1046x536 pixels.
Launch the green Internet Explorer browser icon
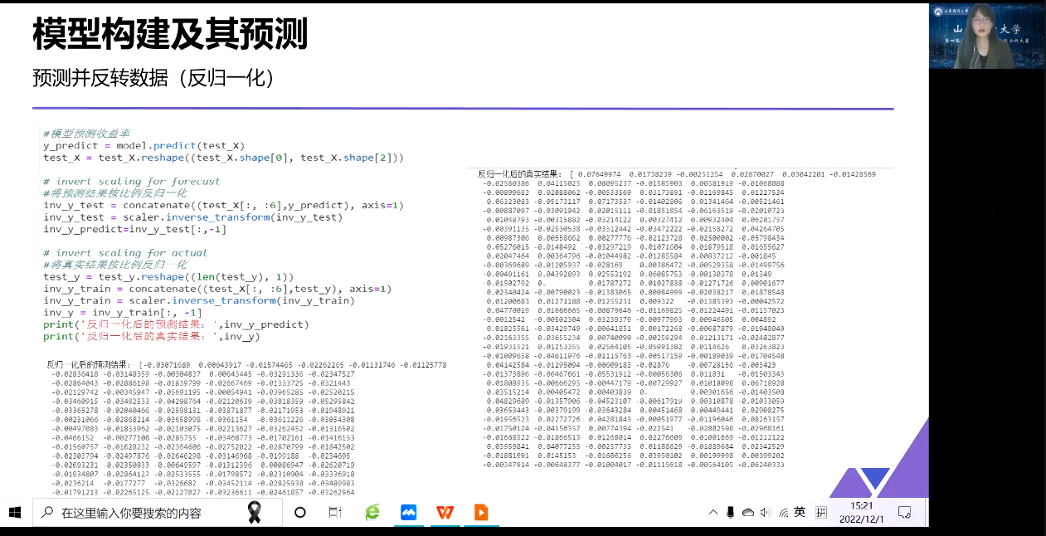click(372, 513)
